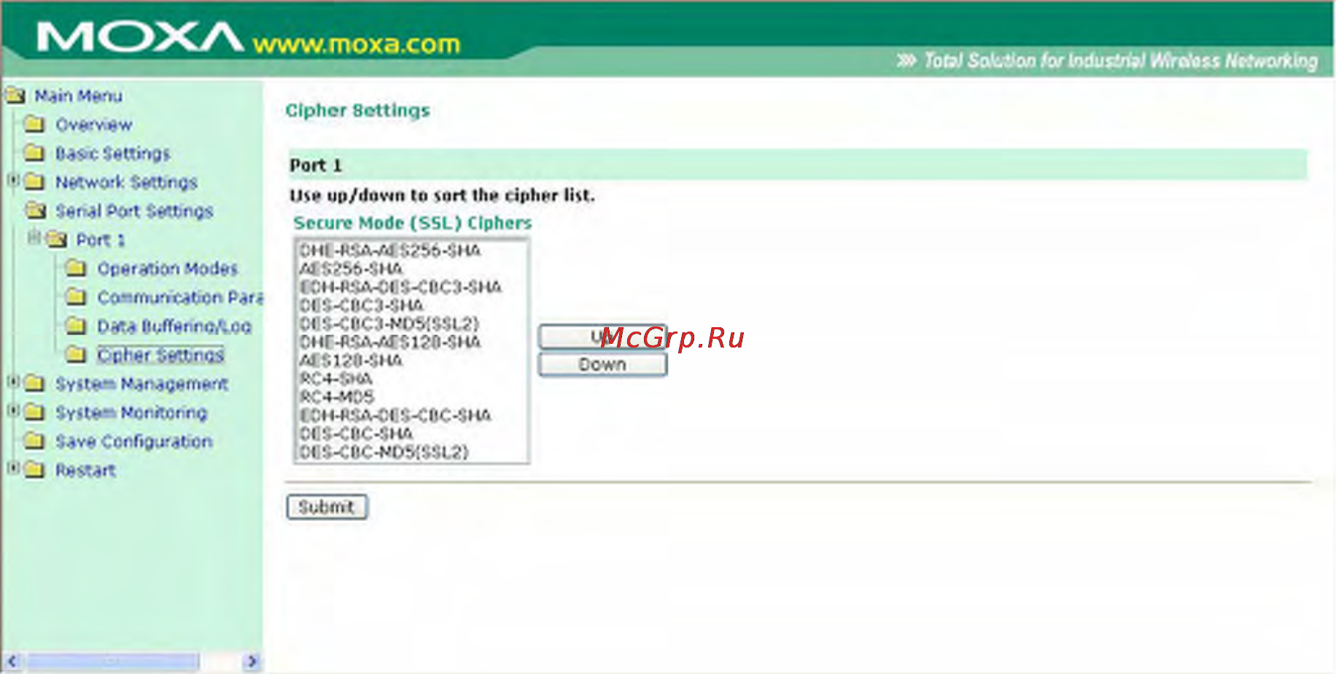
Task: Expand the System Monitoring tree node
Action: [x=13, y=411]
